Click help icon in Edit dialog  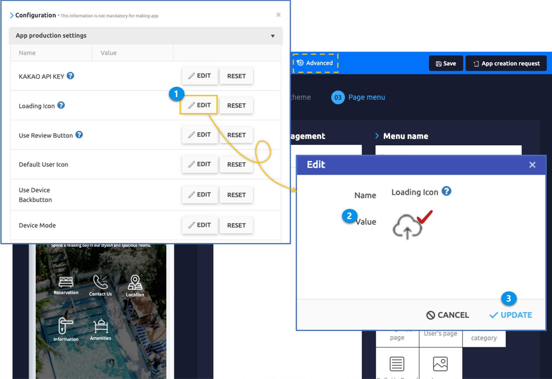click(x=446, y=191)
